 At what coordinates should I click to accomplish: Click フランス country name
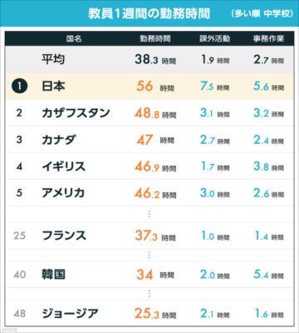pos(64,236)
